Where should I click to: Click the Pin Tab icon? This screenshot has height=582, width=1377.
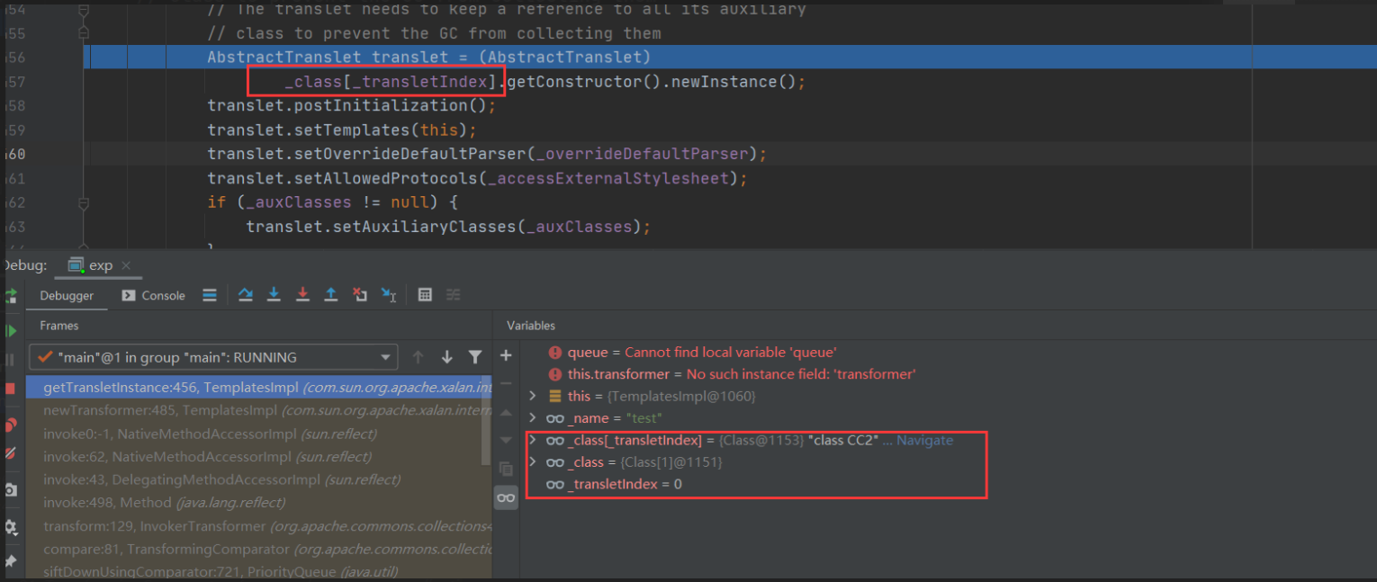click(x=11, y=561)
